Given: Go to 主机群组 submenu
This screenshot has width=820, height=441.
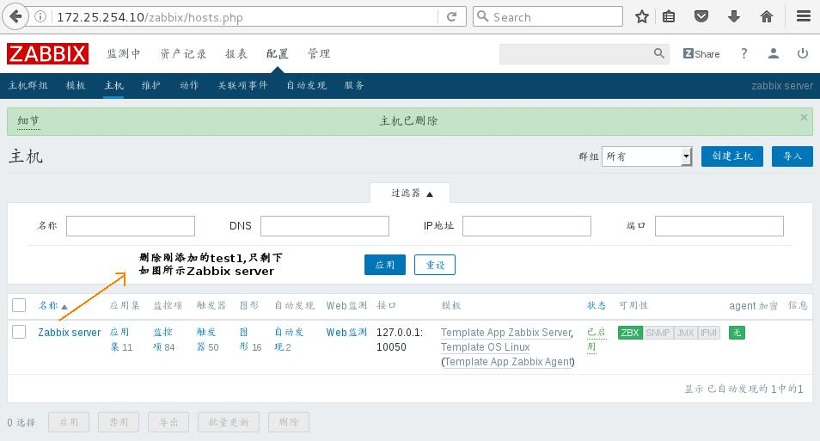Looking at the screenshot, I should pos(28,85).
